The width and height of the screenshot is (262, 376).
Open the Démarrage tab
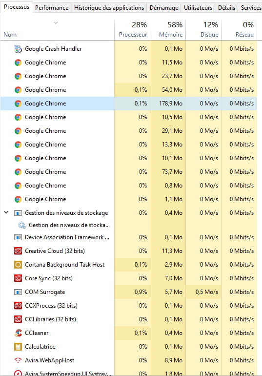(164, 8)
